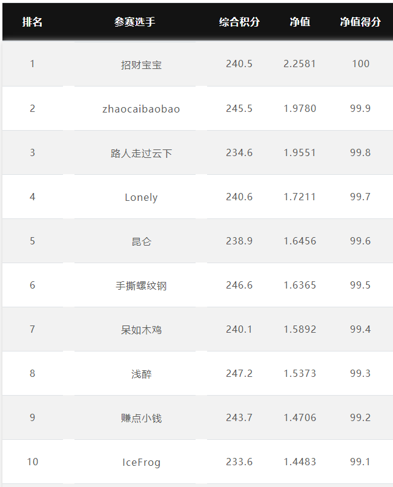Viewport: 393px width, 487px height.
Task: Click the 净值 column header
Action: [300, 22]
